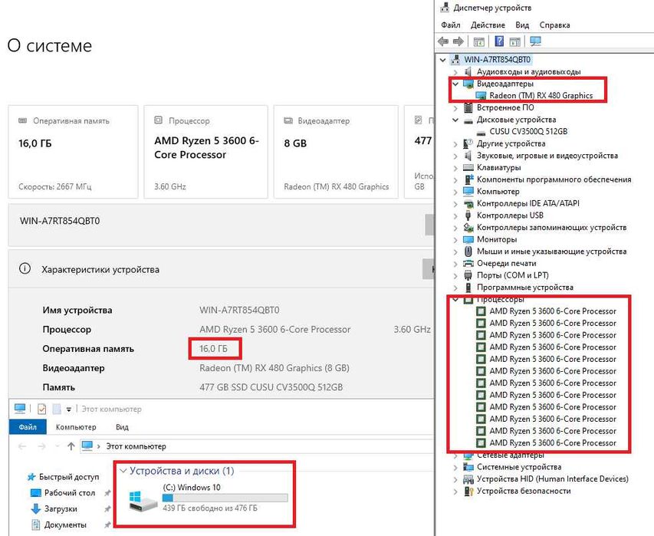This screenshot has height=536, width=654.
Task: Open Быстрый доступ in navigation pane
Action: [x=69, y=477]
